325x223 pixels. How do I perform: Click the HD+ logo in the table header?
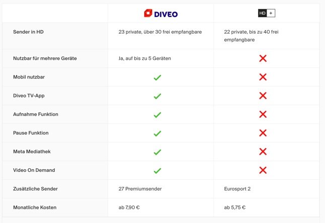click(267, 14)
